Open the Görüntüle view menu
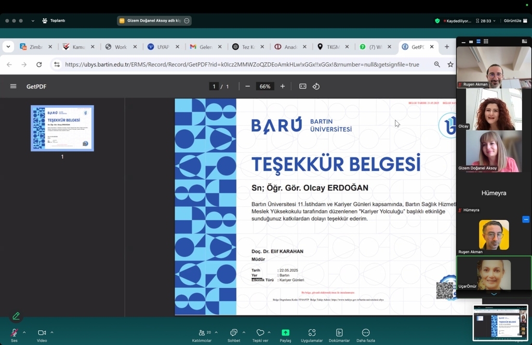Viewport: 532px width, 345px height. [516, 21]
